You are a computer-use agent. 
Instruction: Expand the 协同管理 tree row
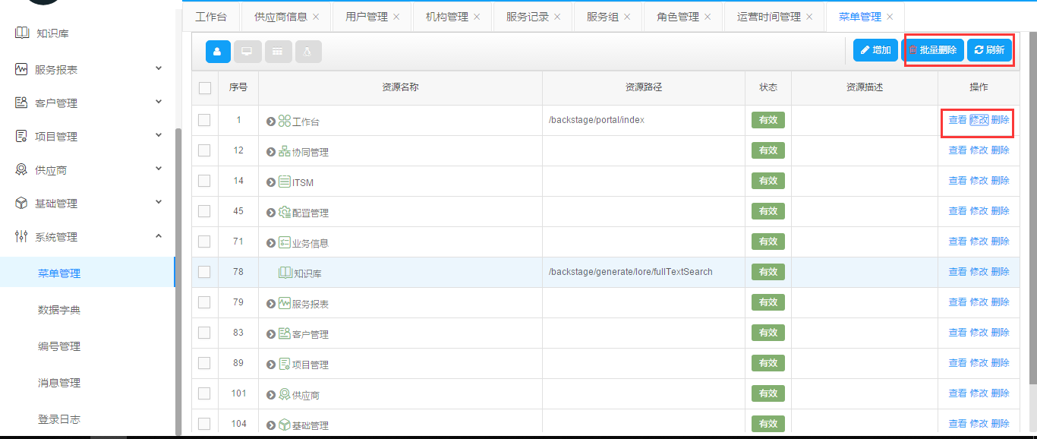click(x=271, y=152)
